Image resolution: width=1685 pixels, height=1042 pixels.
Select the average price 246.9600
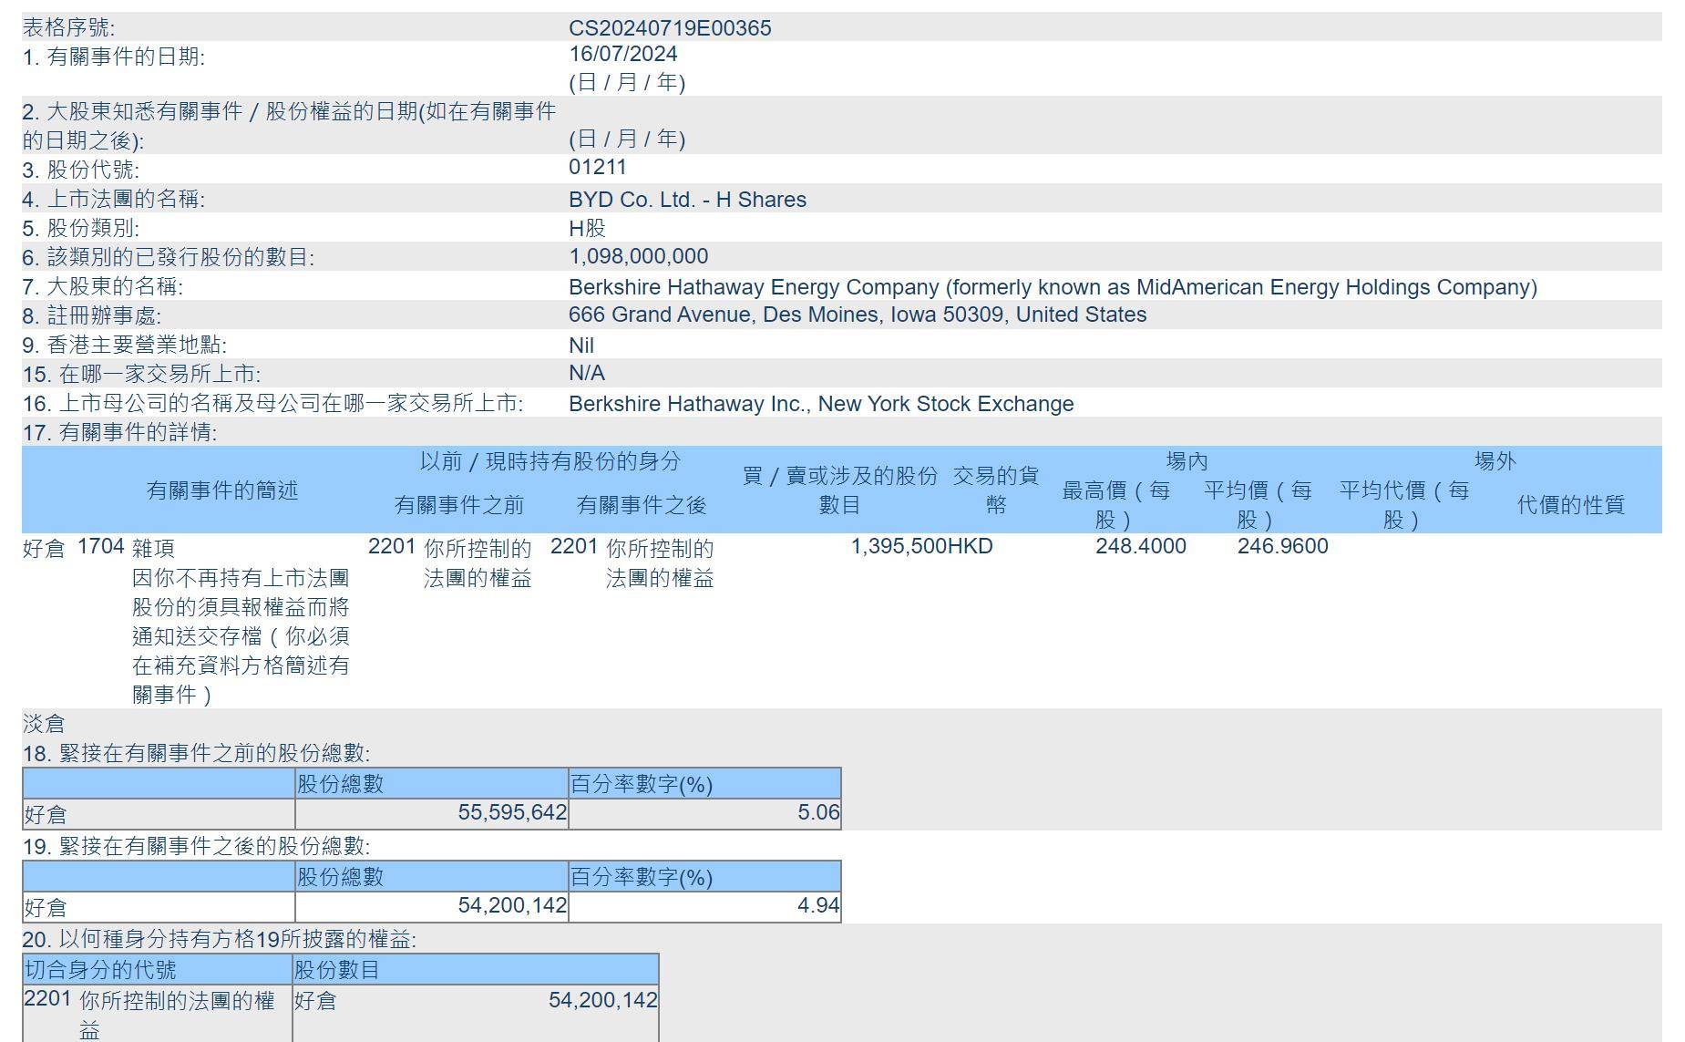pos(1282,547)
